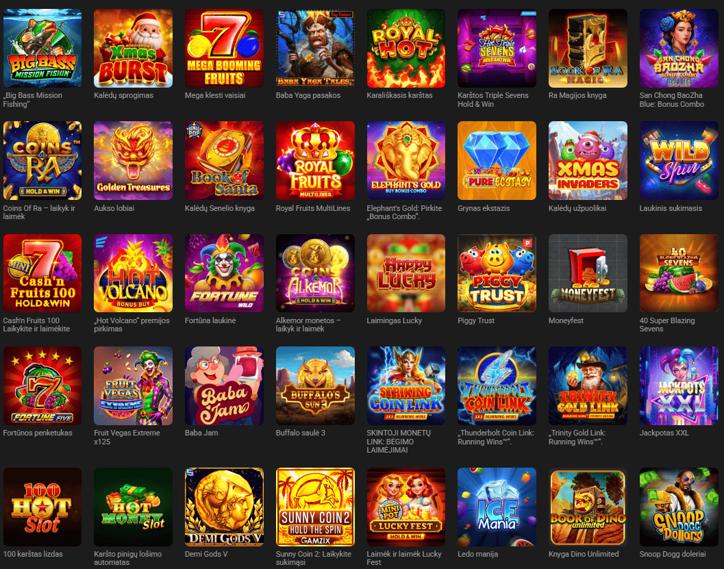
Task: Click the "Baba Yaga pasakos" title link
Action: 308,96
